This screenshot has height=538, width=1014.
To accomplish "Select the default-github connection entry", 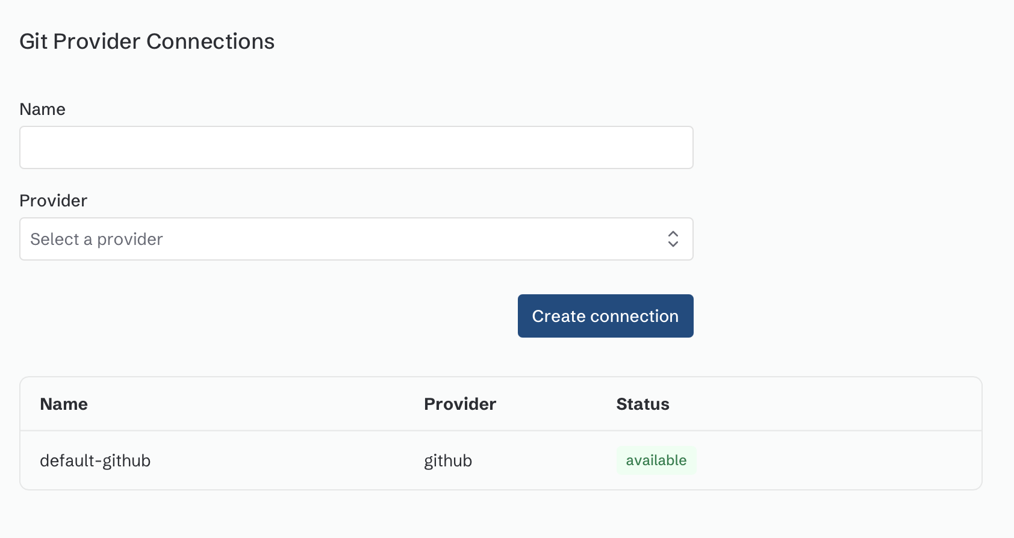I will (x=95, y=460).
